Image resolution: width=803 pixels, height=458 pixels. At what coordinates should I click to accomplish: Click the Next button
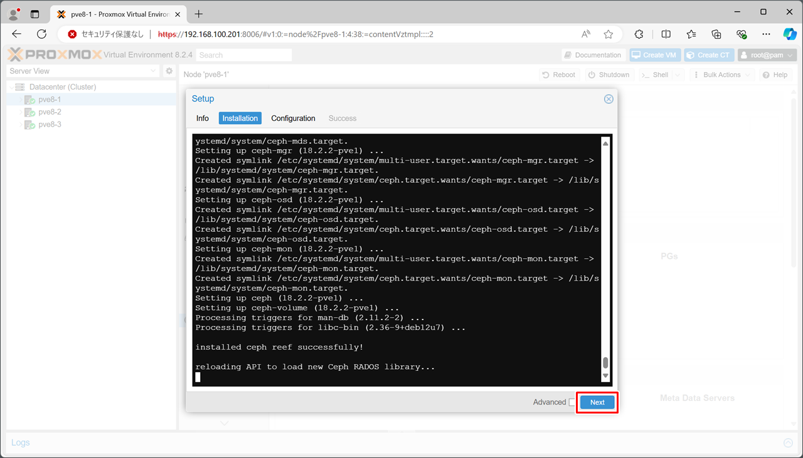597,402
